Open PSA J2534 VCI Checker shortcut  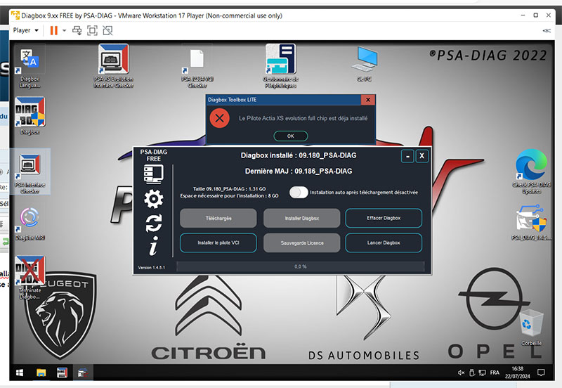(x=197, y=68)
